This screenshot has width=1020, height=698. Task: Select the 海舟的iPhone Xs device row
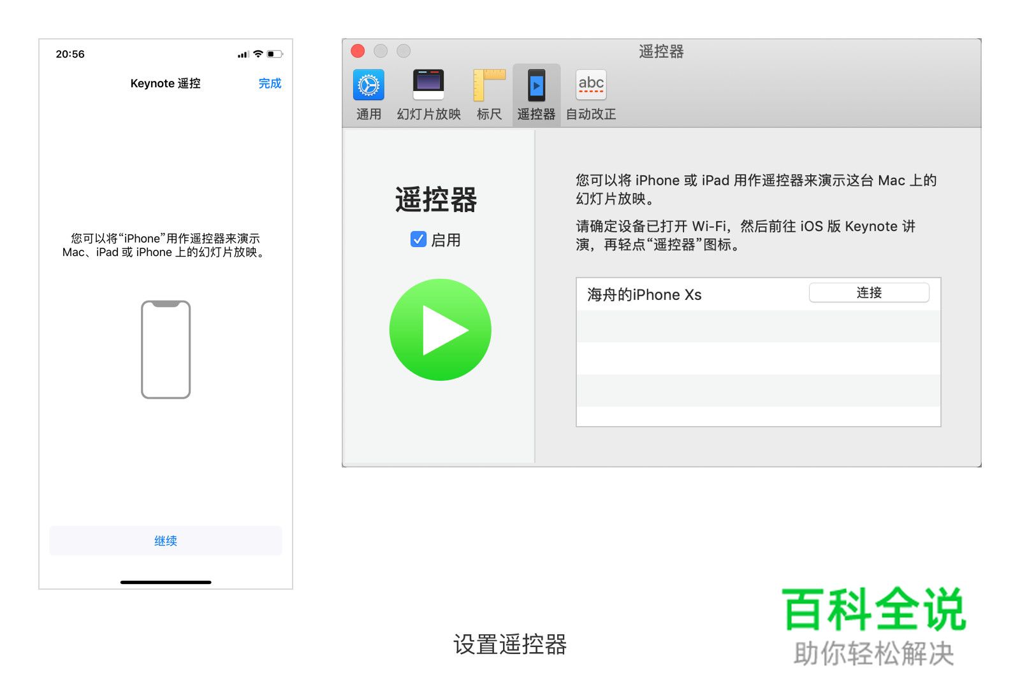(644, 294)
